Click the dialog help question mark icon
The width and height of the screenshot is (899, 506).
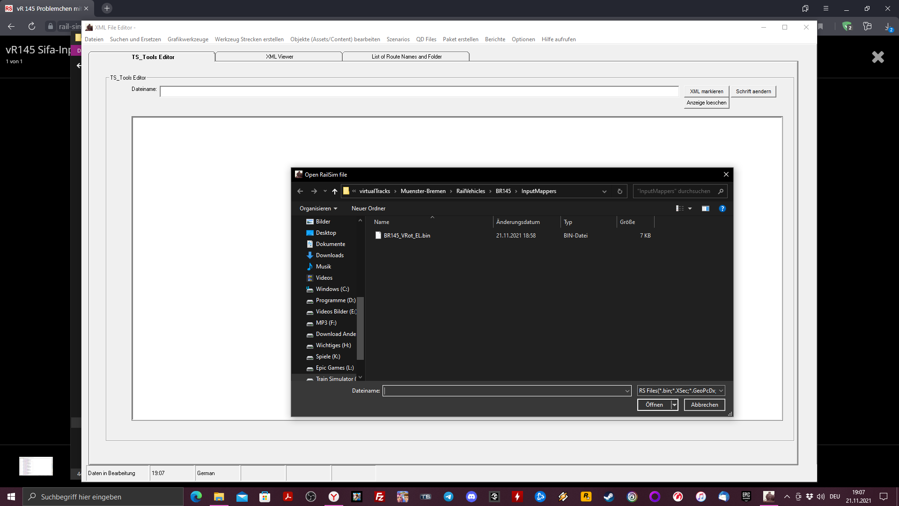pos(722,208)
